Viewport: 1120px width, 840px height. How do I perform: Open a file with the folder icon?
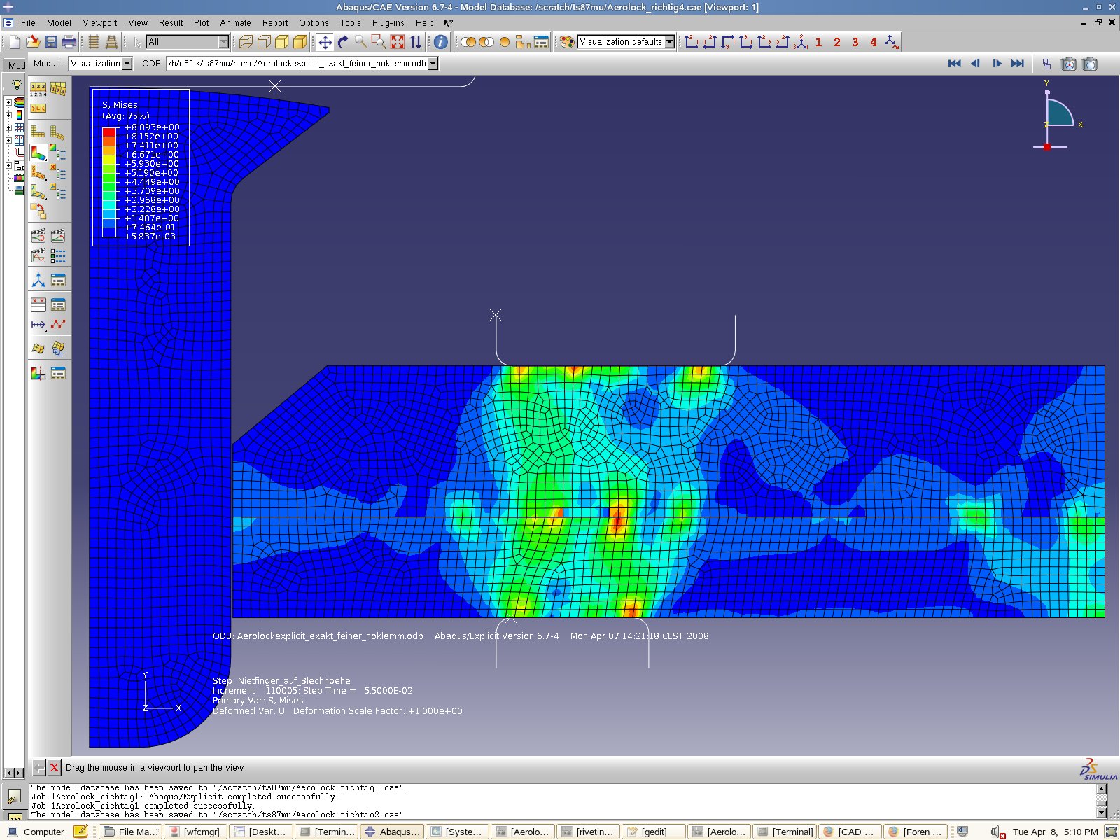[x=33, y=42]
